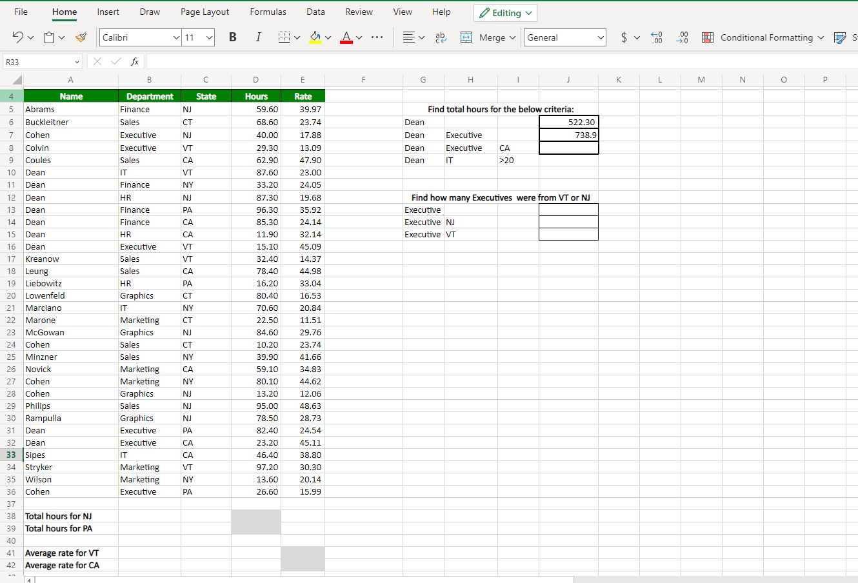Apply borders with the Borders icon
858x583 pixels.
[283, 37]
